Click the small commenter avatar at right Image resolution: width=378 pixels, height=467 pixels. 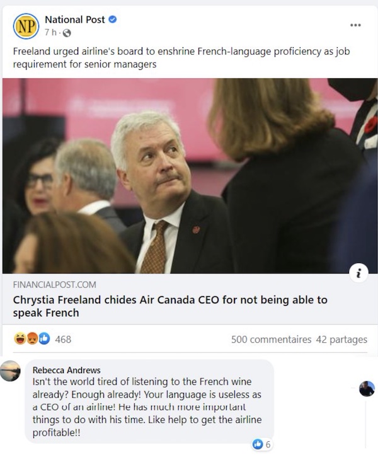[367, 389]
